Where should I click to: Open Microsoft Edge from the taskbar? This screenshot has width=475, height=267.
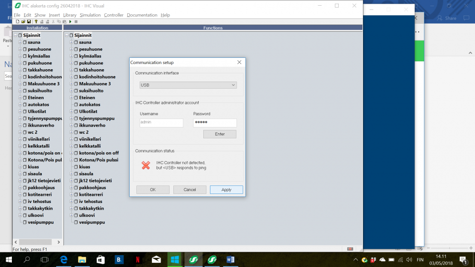[63, 259]
